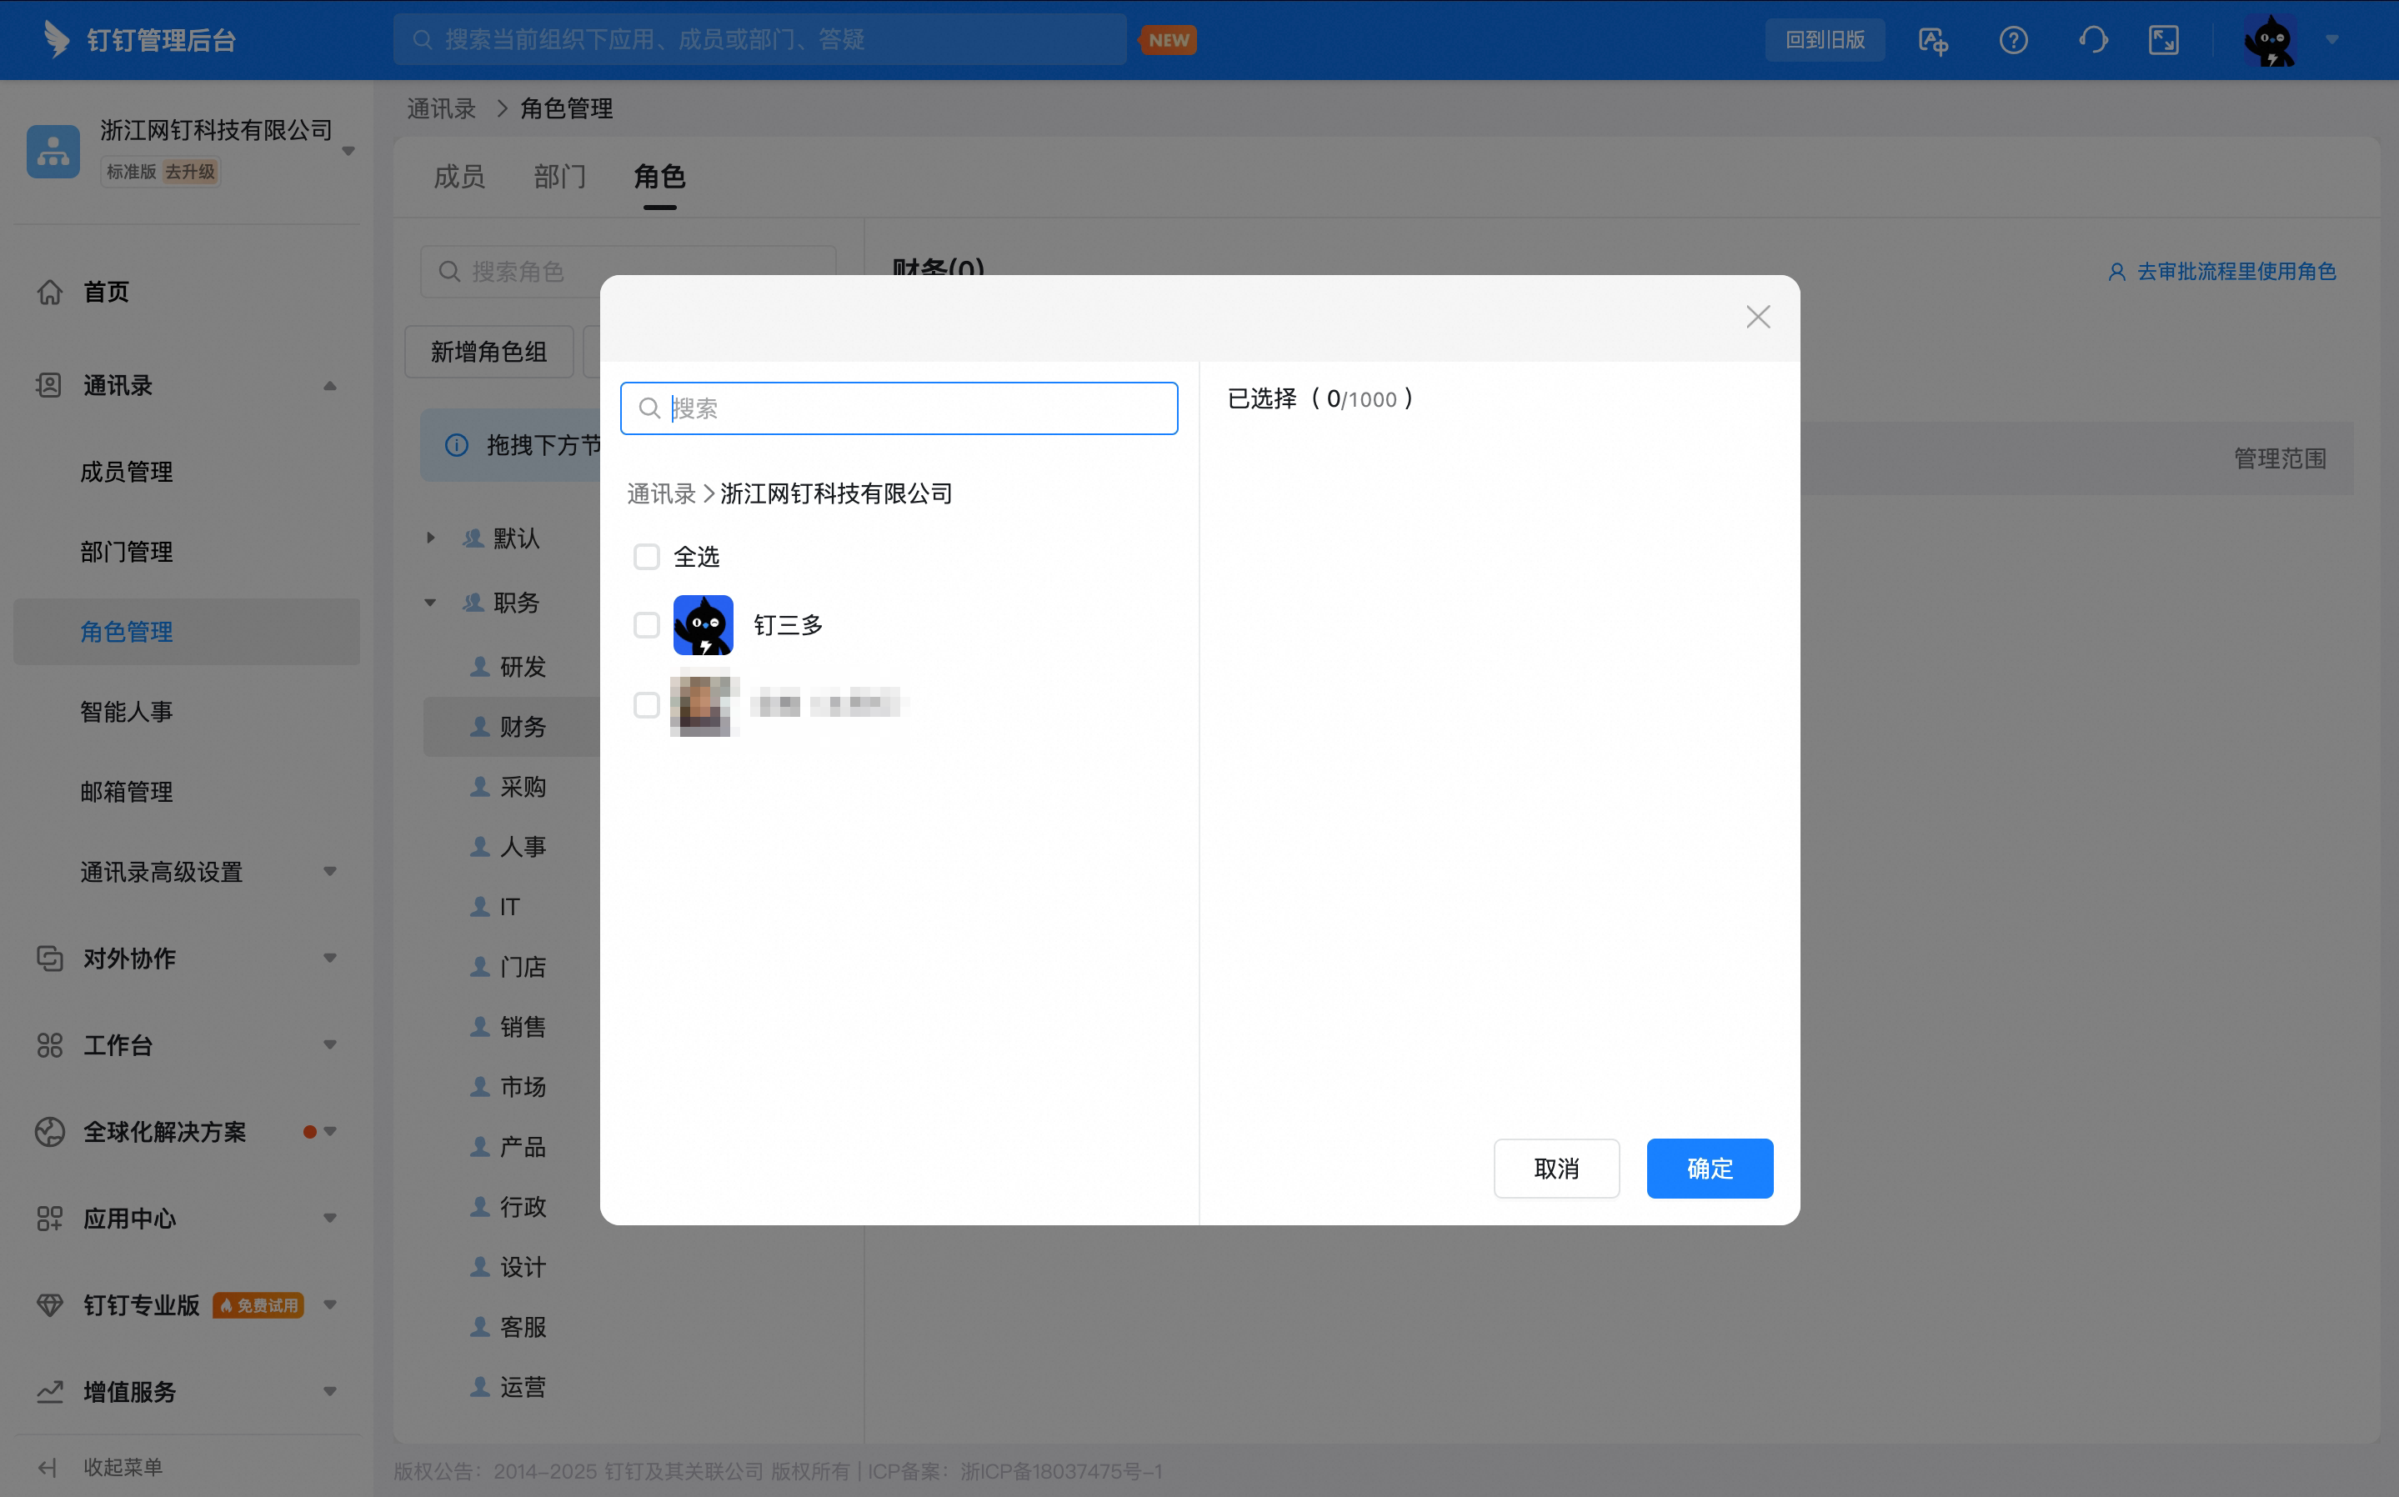The image size is (2399, 1497).
Task: Focus the global search box in header
Action: [x=759, y=40]
